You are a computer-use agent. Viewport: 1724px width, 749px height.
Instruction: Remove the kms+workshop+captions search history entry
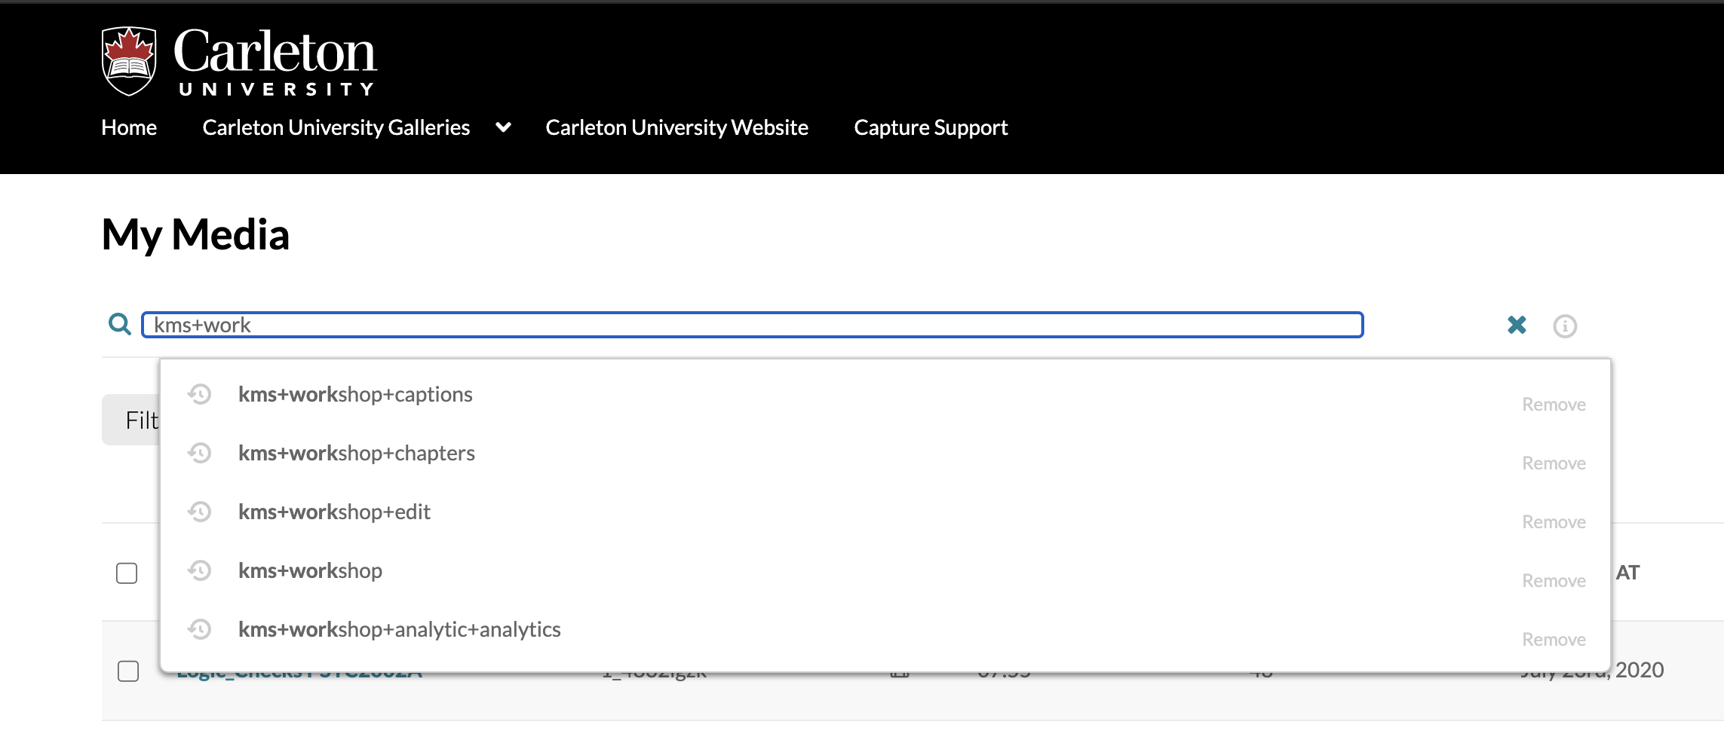point(1554,405)
